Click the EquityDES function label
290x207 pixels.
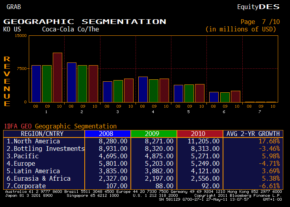click(x=258, y=7)
